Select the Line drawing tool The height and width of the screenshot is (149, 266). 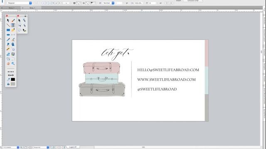8,25
